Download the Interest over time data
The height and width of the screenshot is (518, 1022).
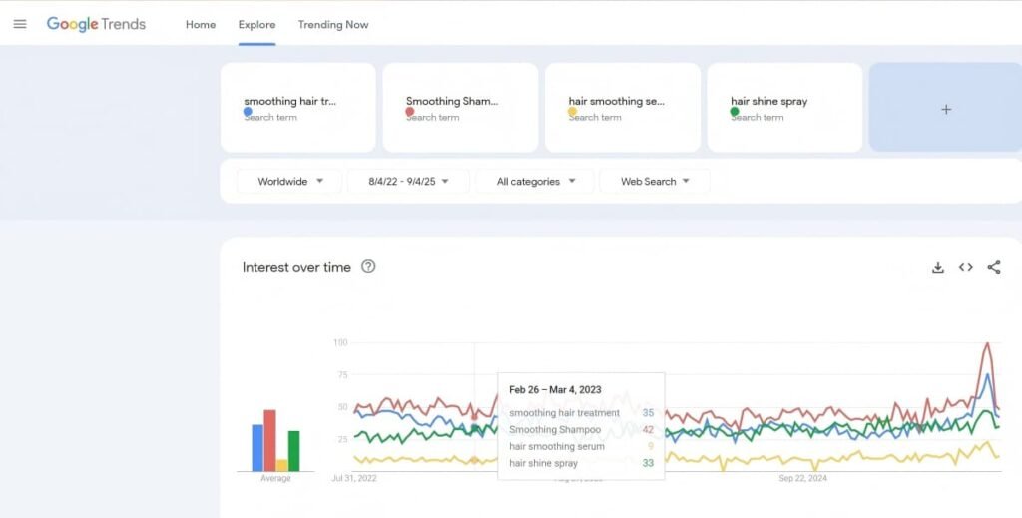click(937, 267)
